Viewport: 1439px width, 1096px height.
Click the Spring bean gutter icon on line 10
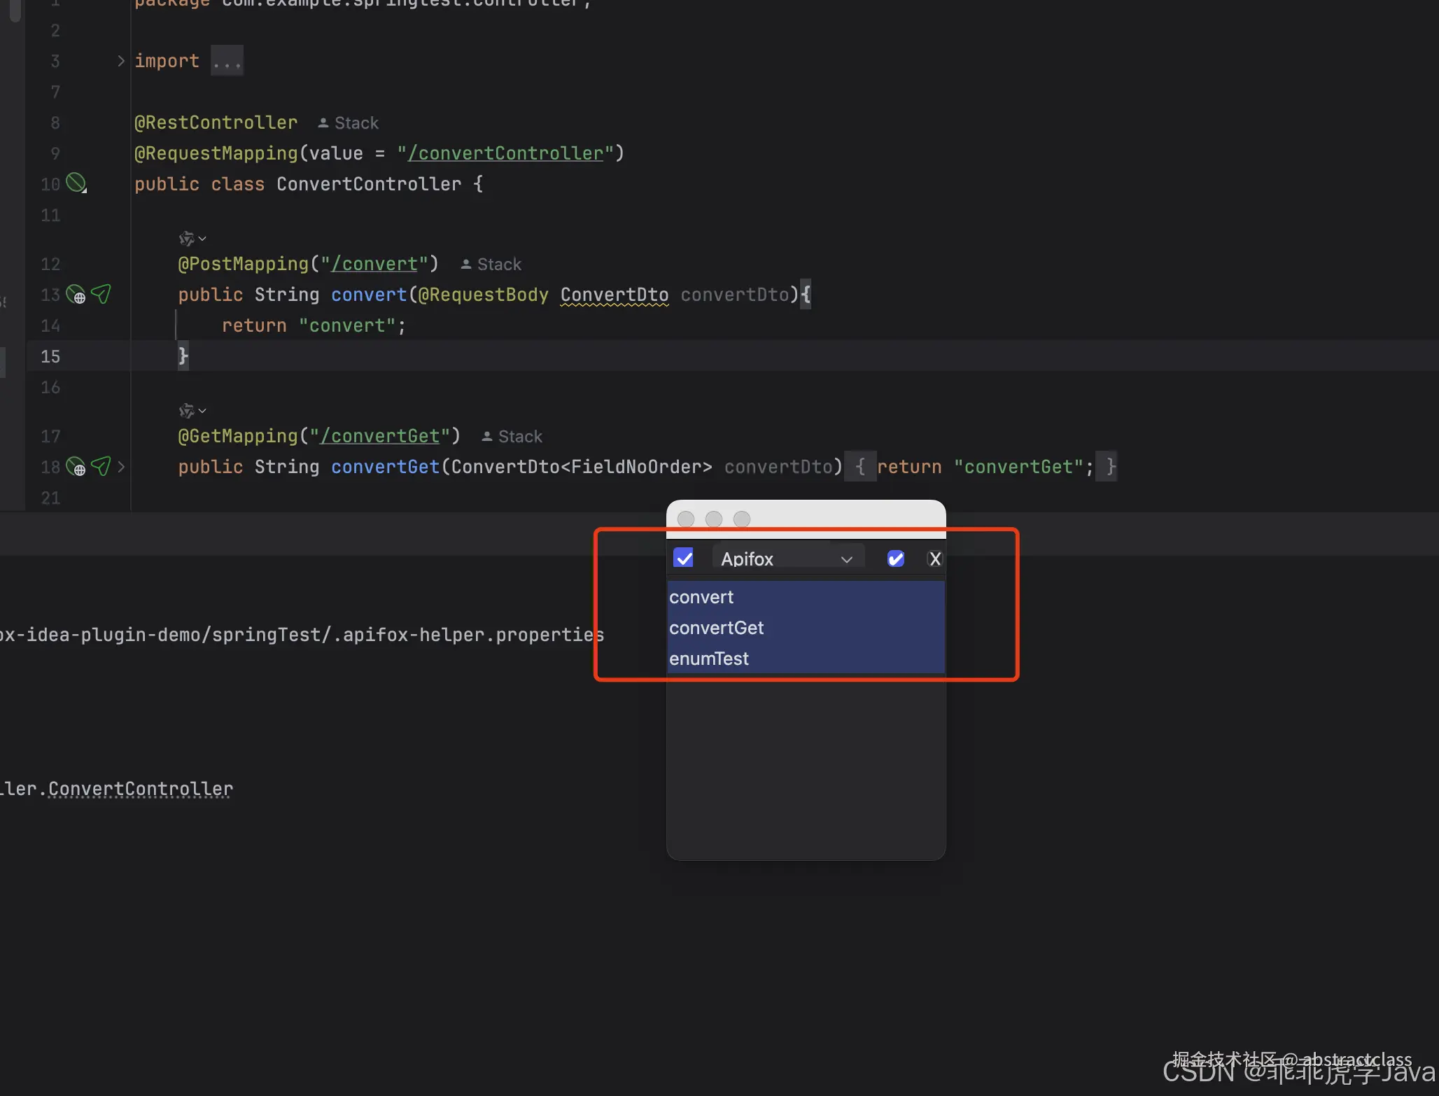[76, 183]
